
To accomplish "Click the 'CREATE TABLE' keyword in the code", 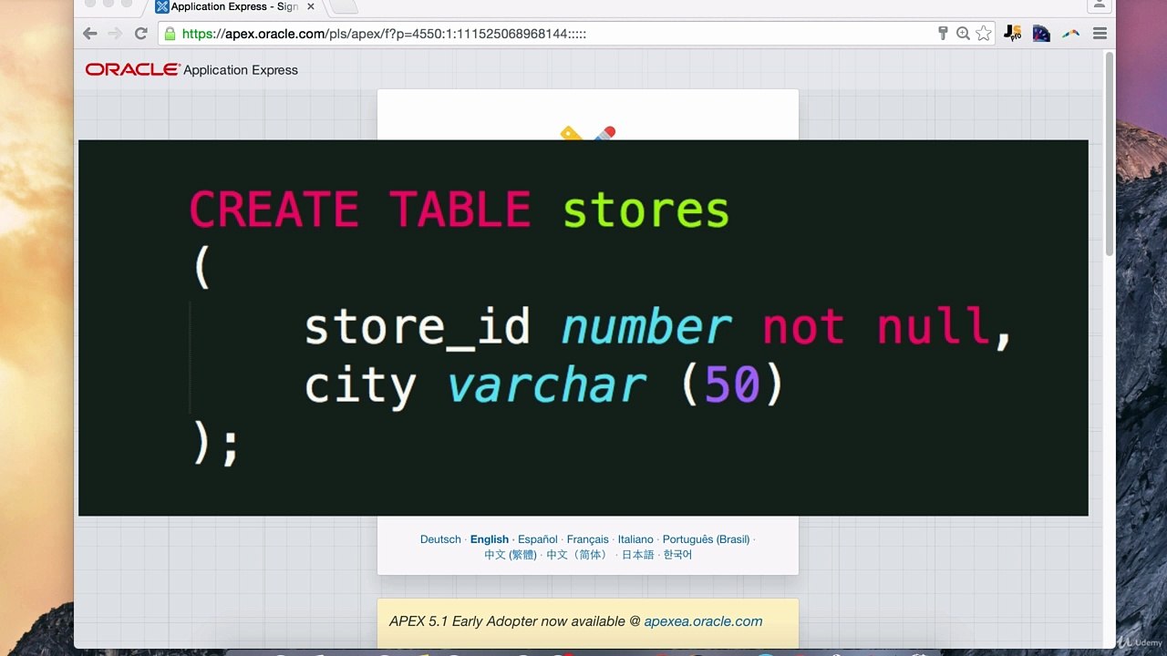I will (360, 210).
